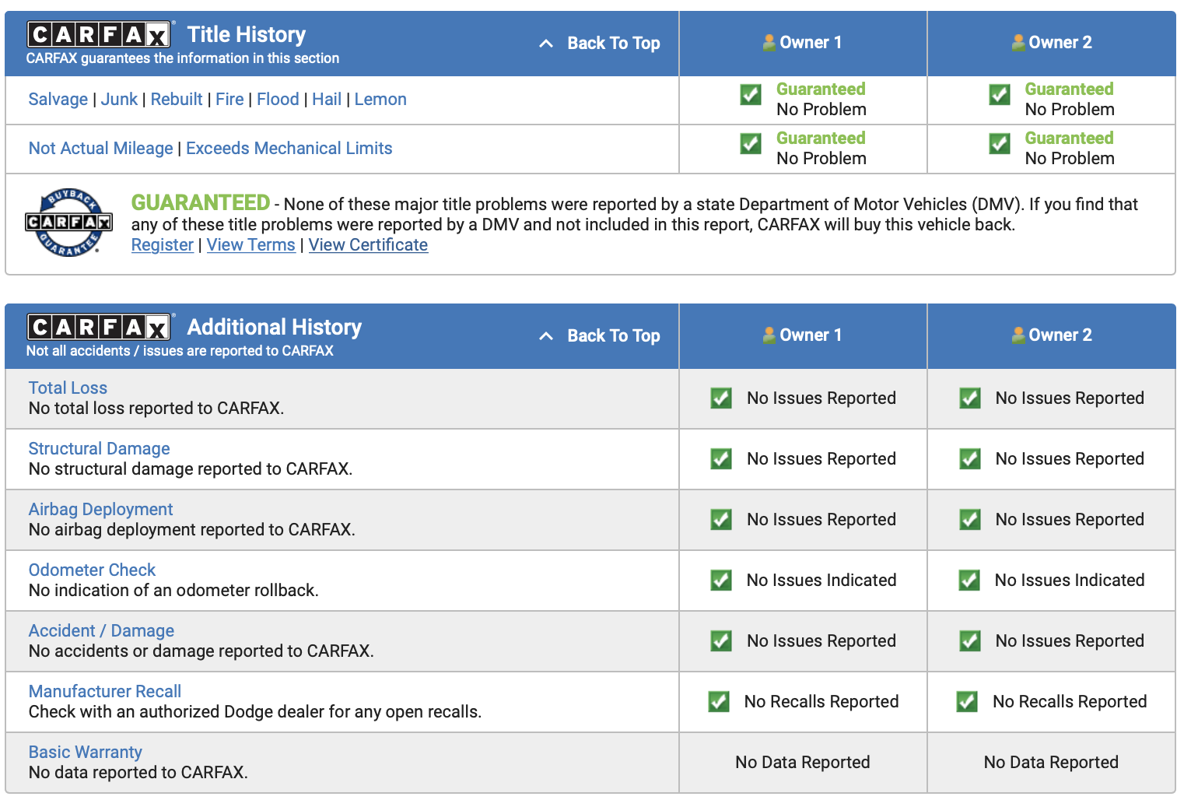This screenshot has height=800, width=1184.
Task: Click 'CARFAX guarantees the information in this section'
Action: click(183, 58)
